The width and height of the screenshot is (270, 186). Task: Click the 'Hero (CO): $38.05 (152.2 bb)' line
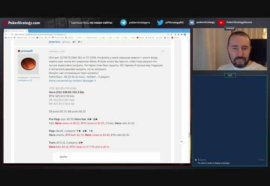coord(67,92)
